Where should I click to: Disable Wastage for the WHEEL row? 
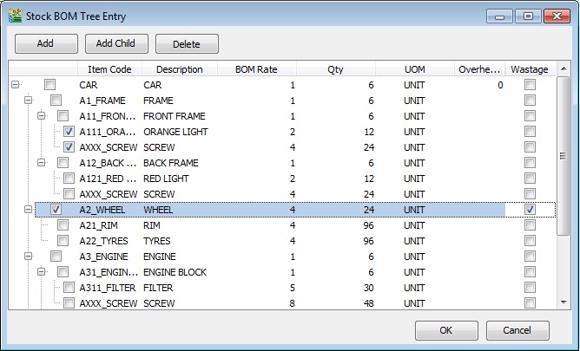pyautogui.click(x=530, y=209)
